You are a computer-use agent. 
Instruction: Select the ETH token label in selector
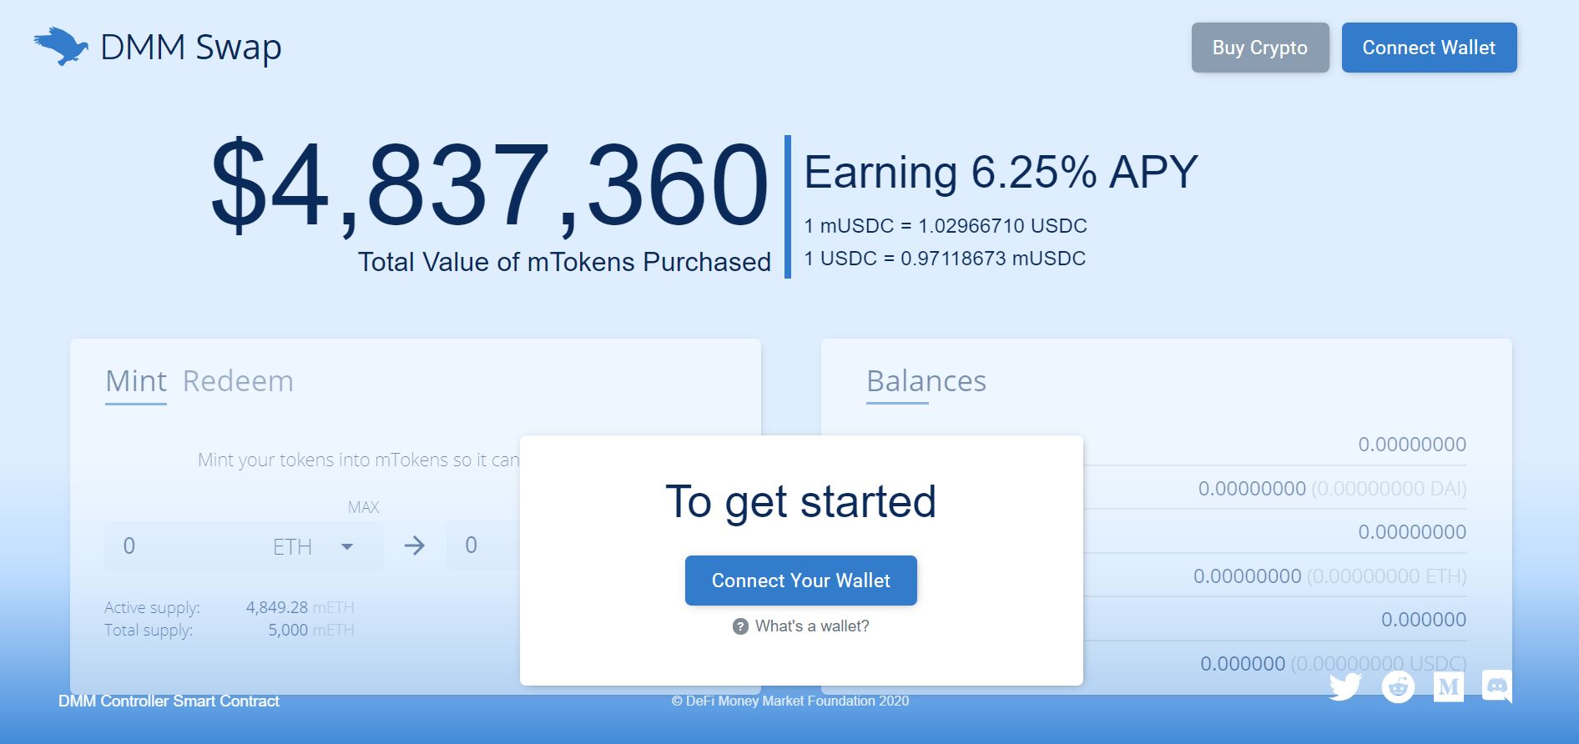click(x=292, y=547)
